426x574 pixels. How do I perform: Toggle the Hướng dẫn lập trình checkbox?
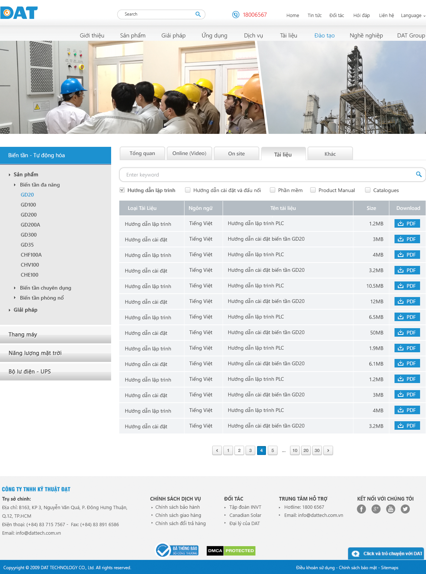[x=122, y=190]
